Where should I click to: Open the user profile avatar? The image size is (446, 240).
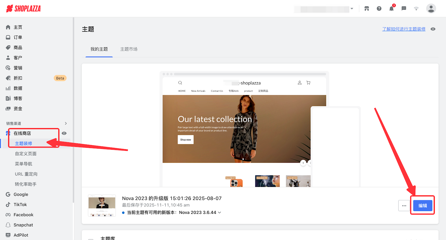coord(431,9)
